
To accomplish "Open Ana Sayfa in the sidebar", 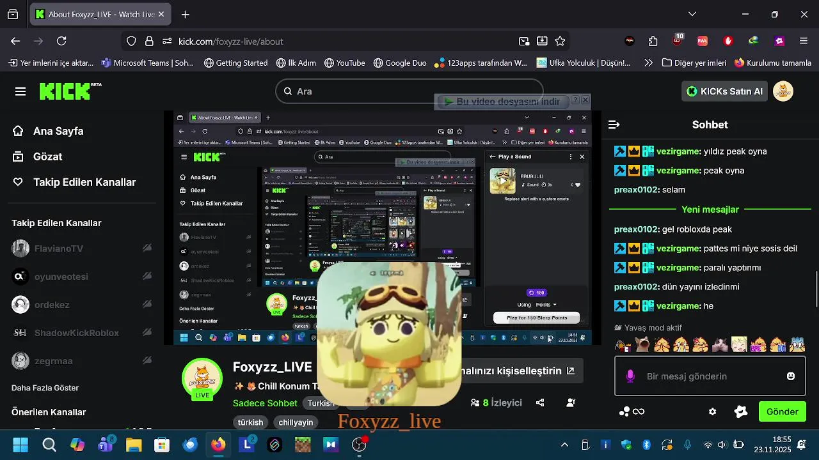I will point(48,131).
